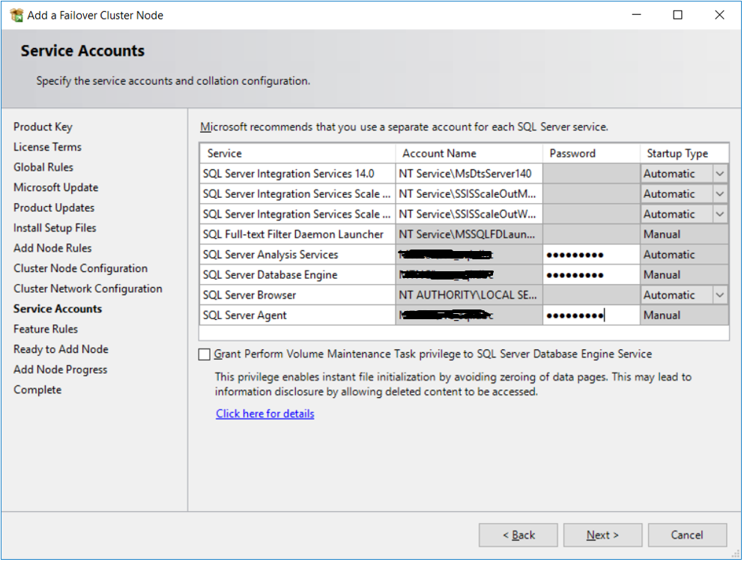
Task: Select Add Node Progress step
Action: [x=60, y=369]
